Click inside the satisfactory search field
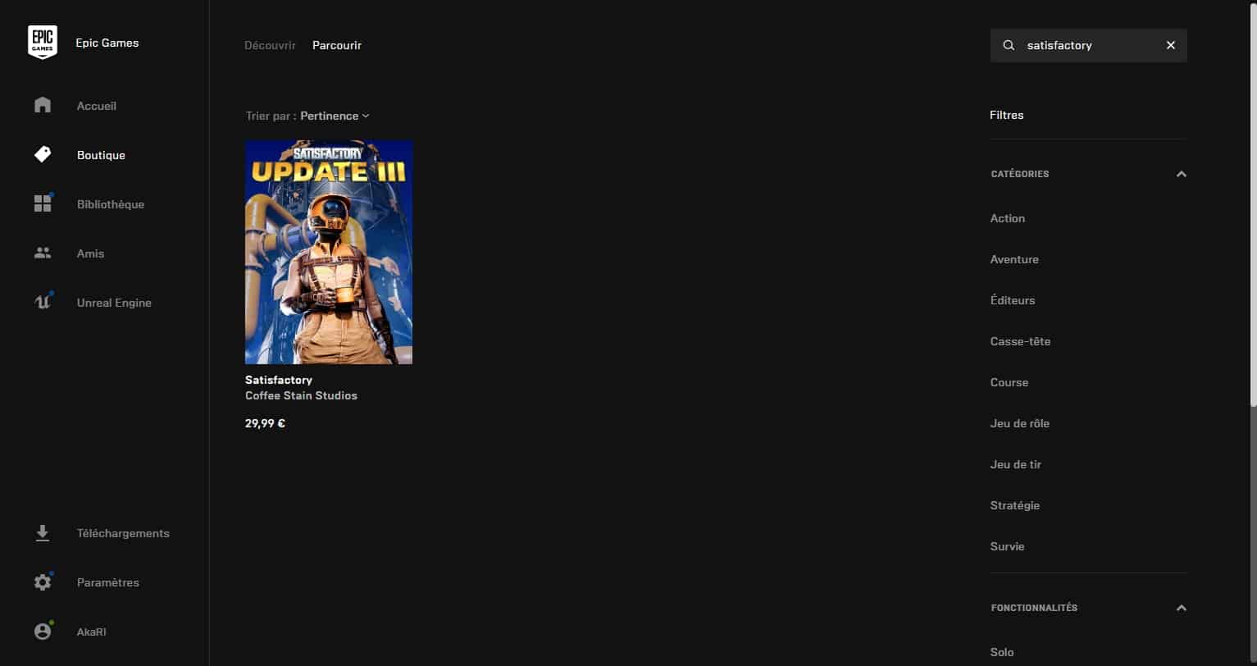Viewport: 1257px width, 666px height. click(1088, 45)
